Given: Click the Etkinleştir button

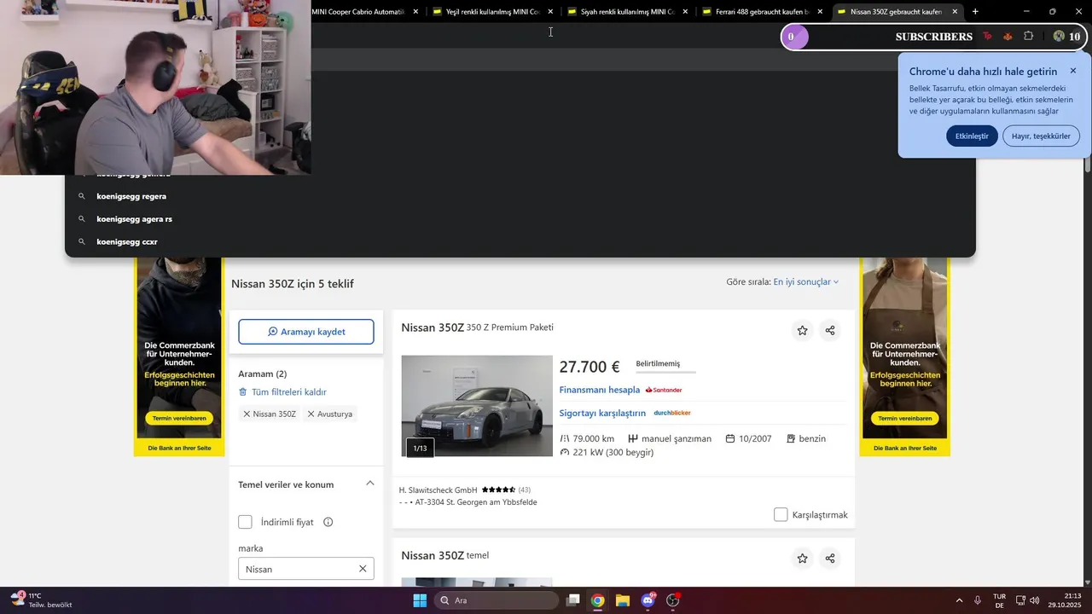Looking at the screenshot, I should (x=972, y=136).
